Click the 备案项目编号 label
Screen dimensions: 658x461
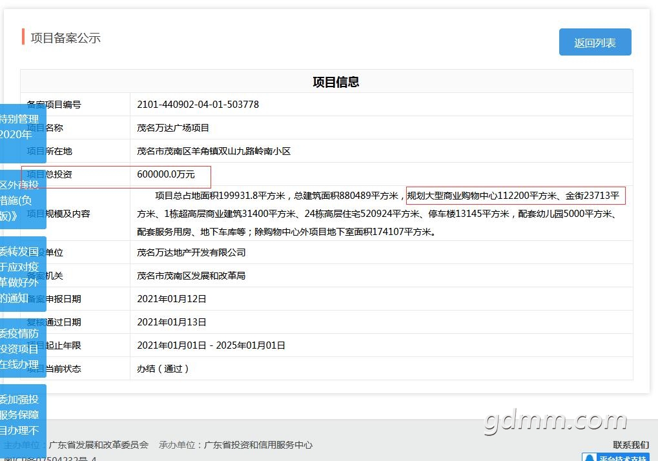[54, 105]
